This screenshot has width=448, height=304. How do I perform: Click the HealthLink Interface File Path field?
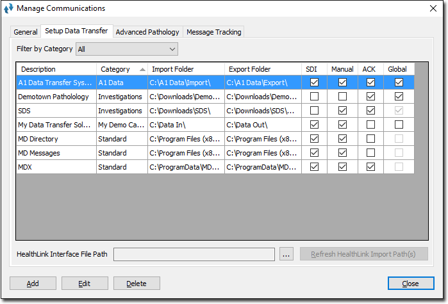pos(194,255)
